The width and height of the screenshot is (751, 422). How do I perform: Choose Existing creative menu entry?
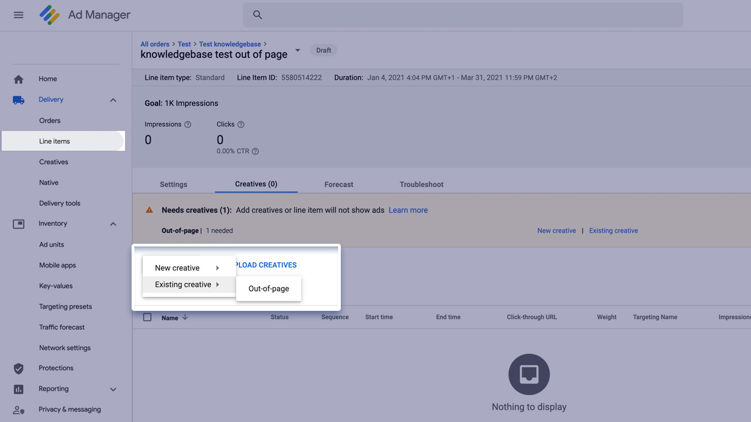click(189, 284)
